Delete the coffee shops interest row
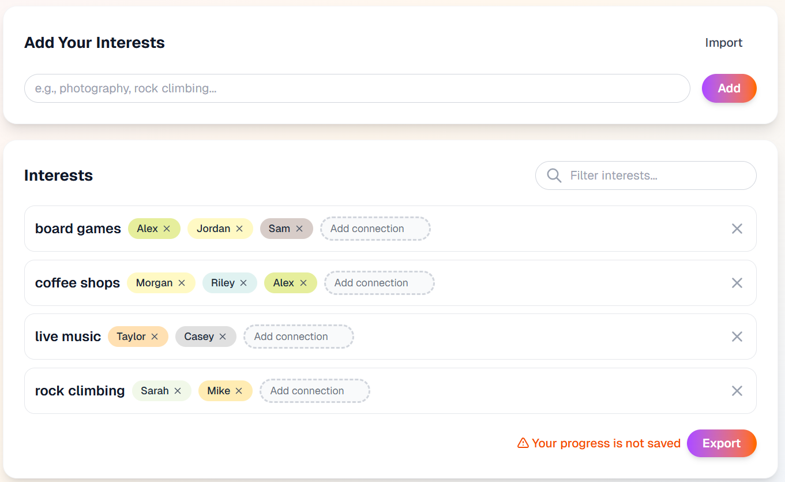 click(737, 283)
